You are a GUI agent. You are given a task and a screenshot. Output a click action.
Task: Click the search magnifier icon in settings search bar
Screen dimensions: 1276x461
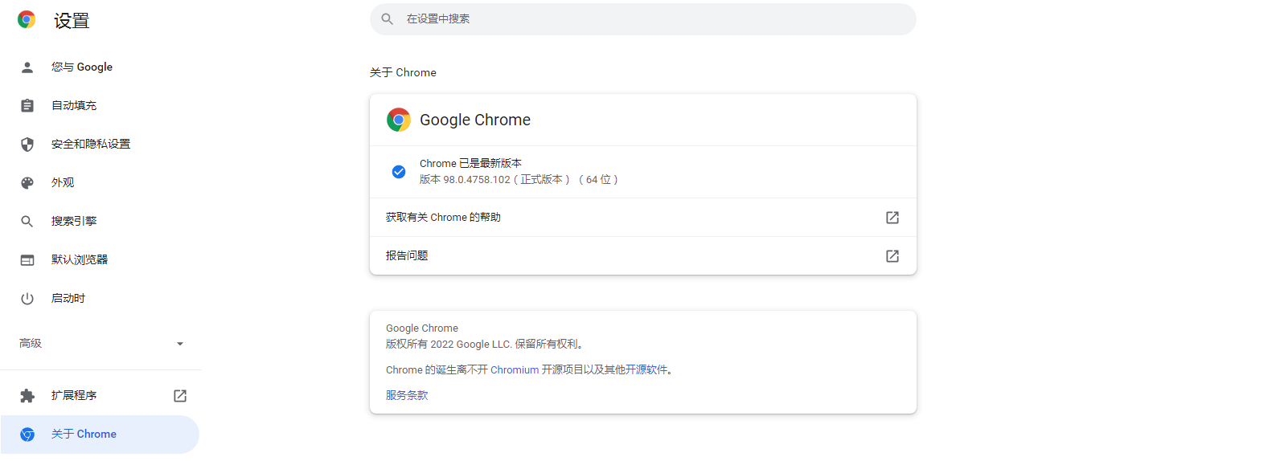pyautogui.click(x=388, y=18)
